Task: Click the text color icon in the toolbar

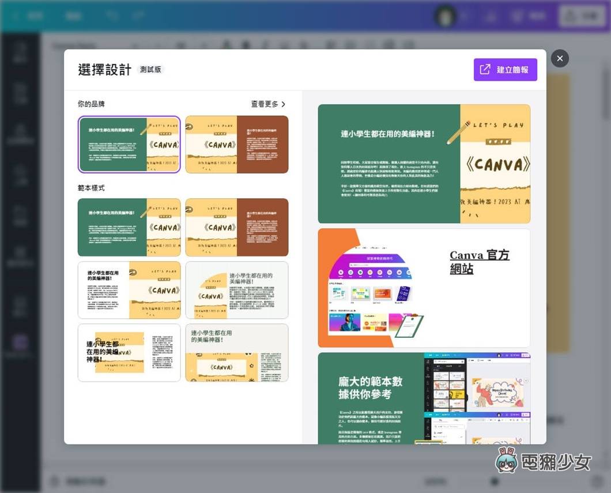Action: click(x=225, y=45)
